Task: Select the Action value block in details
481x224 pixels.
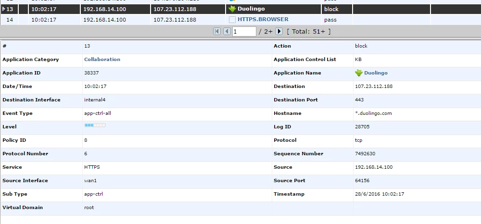Action: pyautogui.click(x=361, y=46)
